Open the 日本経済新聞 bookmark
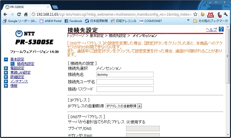231x138 pixels. [96, 21]
